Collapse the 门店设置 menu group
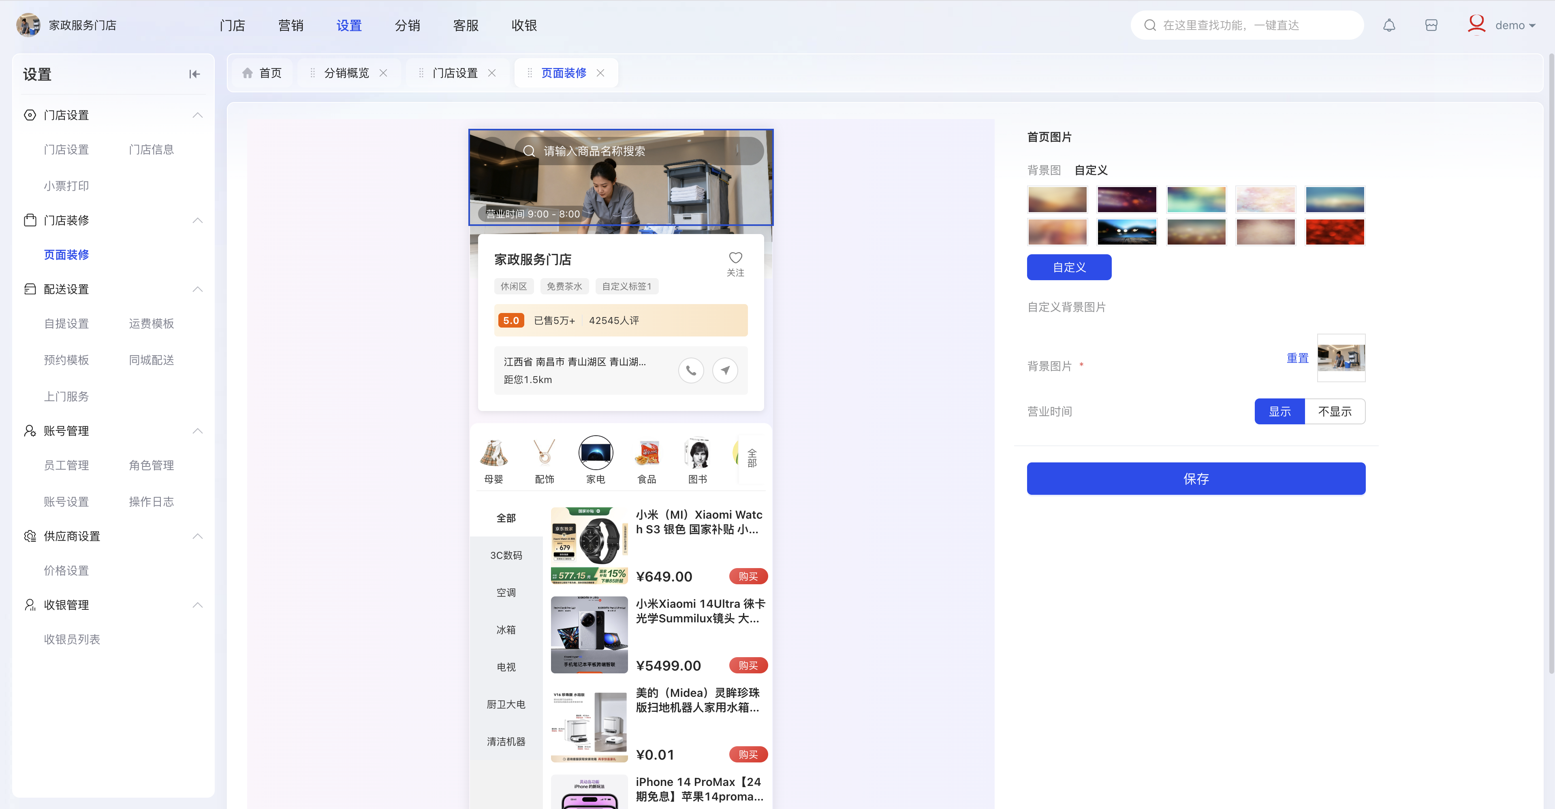 [x=197, y=115]
